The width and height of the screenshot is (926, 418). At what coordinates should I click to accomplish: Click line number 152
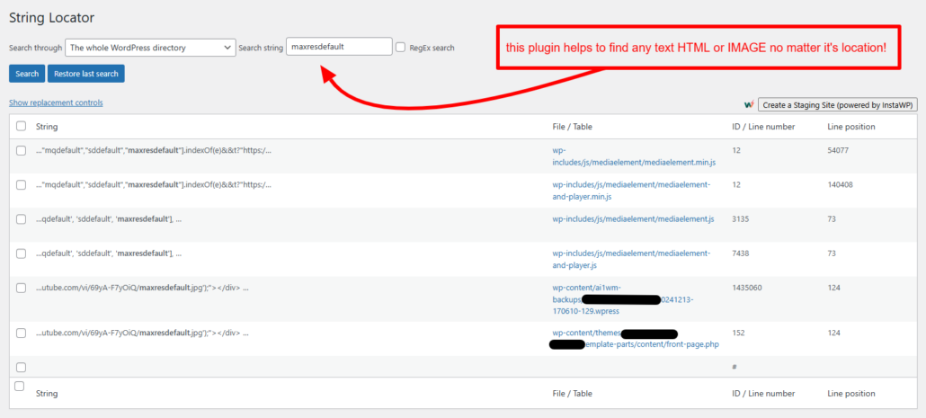coord(737,333)
